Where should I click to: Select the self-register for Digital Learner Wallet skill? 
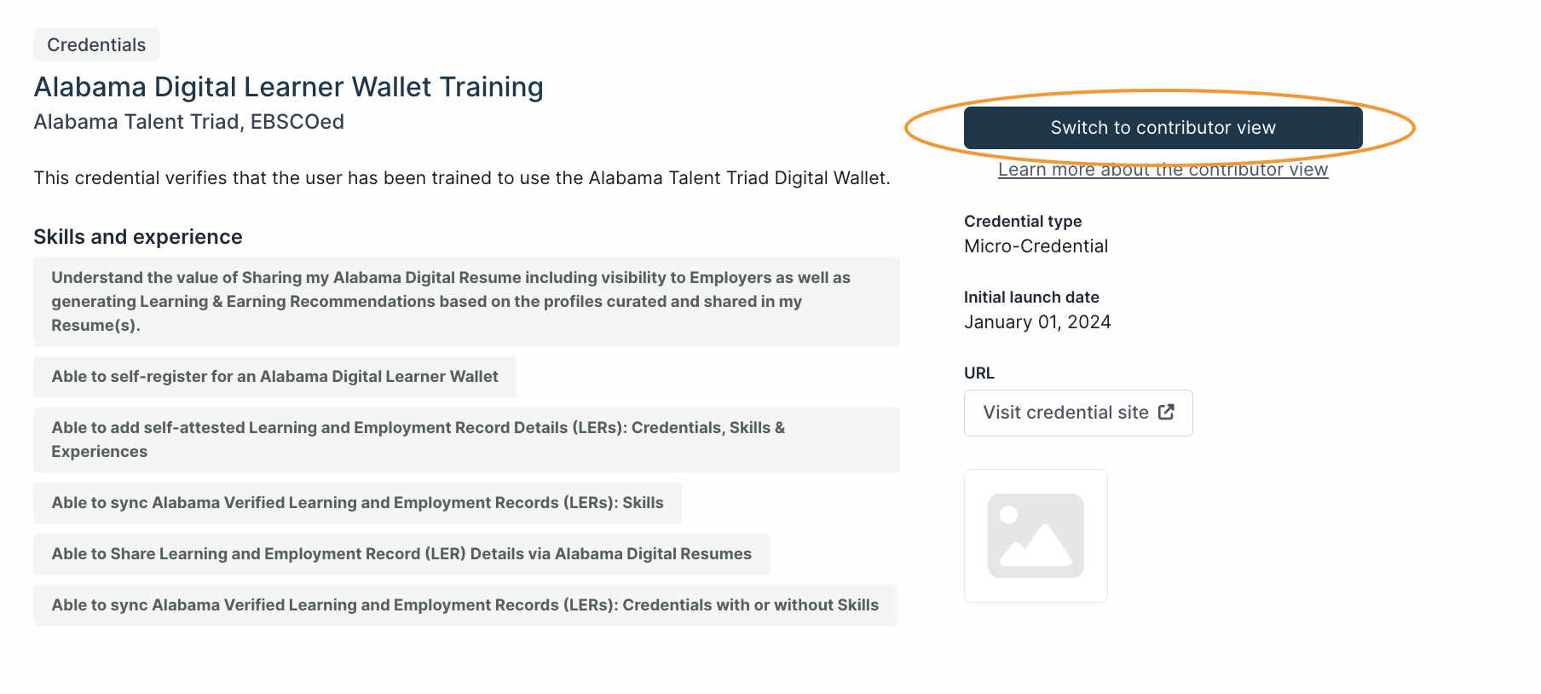(x=274, y=377)
